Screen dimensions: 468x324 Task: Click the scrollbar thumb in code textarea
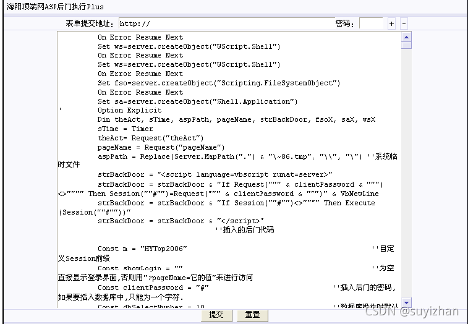pyautogui.click(x=406, y=45)
